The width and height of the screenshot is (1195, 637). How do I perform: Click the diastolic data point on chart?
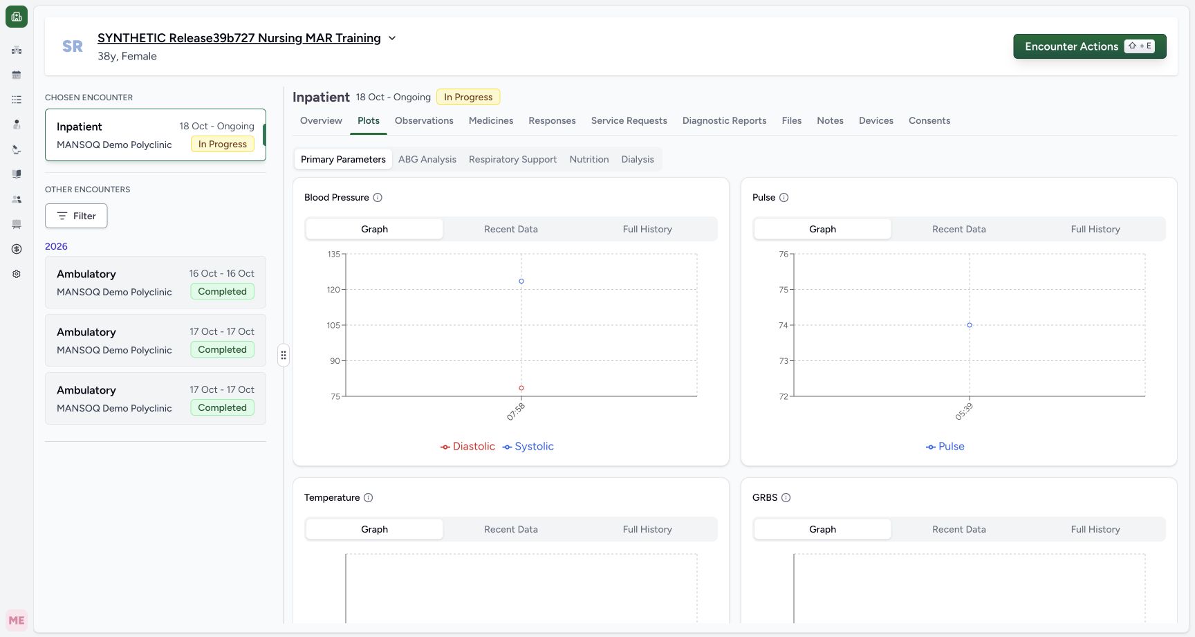tap(521, 388)
